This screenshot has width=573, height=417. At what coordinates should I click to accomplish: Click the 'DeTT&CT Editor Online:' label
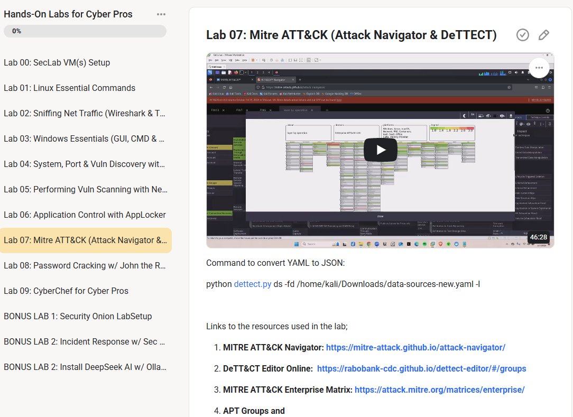click(268, 369)
